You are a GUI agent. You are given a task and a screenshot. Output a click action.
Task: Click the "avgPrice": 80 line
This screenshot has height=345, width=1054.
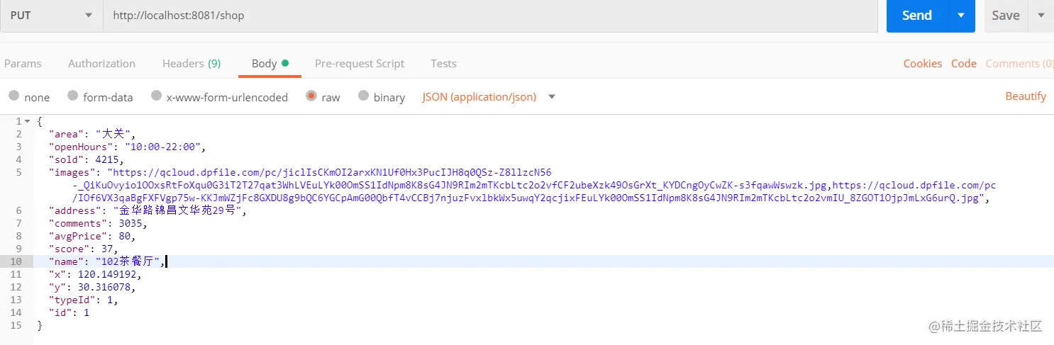click(x=91, y=236)
